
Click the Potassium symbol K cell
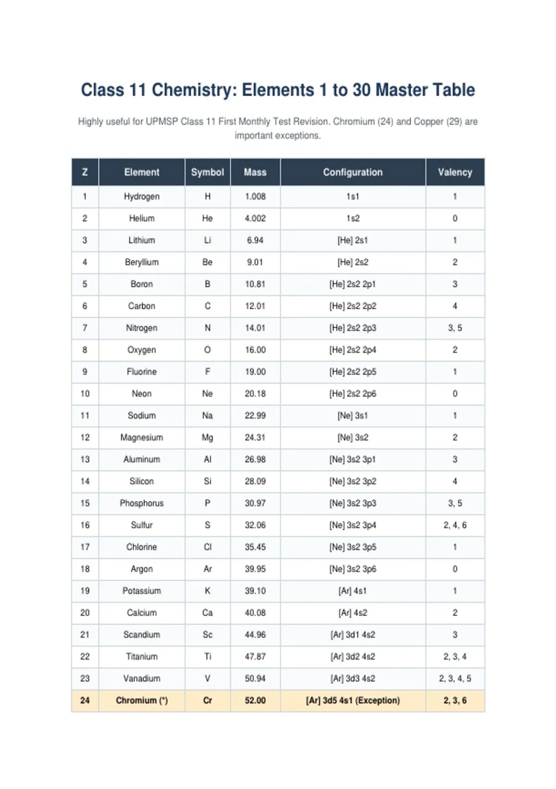click(208, 591)
